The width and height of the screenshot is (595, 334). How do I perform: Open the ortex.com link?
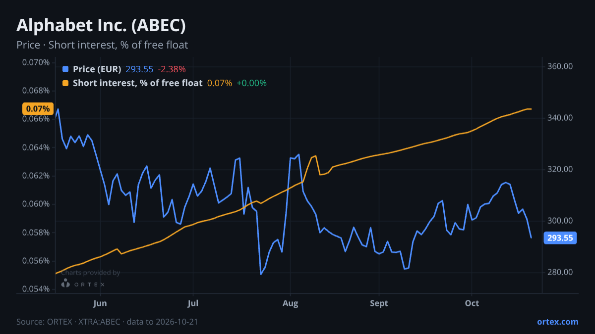557,322
